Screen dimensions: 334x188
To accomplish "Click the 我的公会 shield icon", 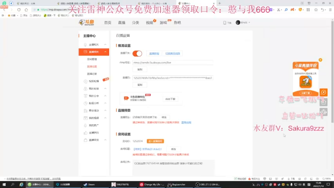I will (x=86, y=96).
